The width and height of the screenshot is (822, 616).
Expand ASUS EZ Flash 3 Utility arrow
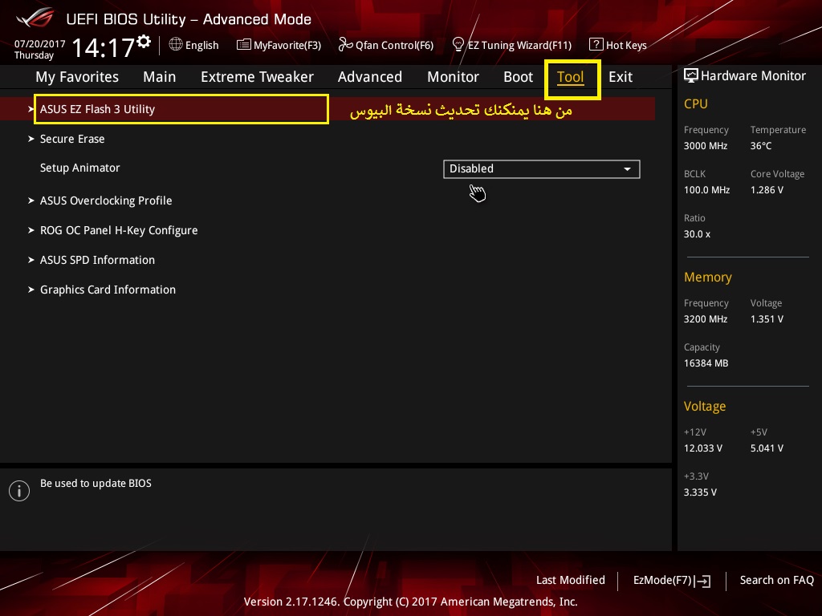[31, 109]
